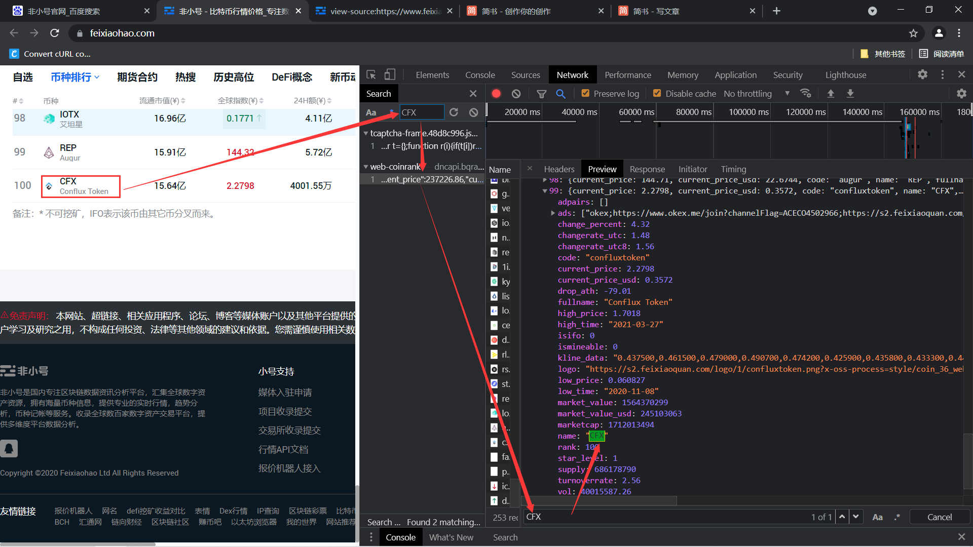This screenshot has height=547, width=973.
Task: Open Network panel settings gear
Action: 961,93
